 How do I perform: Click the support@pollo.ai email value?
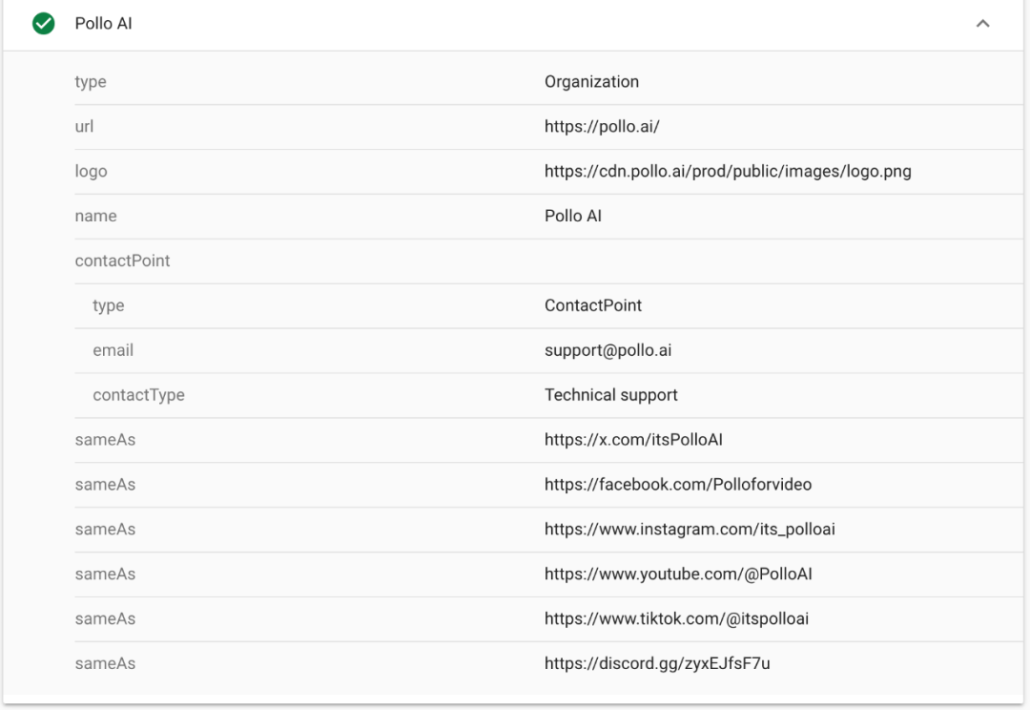click(608, 350)
